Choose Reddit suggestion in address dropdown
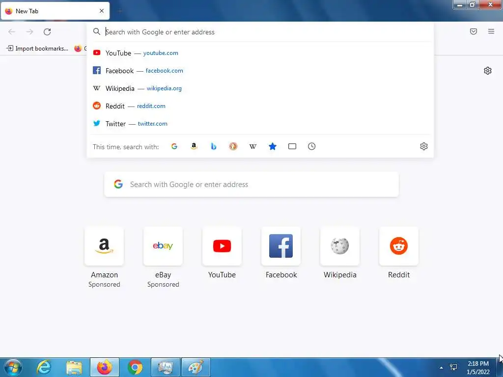This screenshot has height=377, width=503. [260, 106]
